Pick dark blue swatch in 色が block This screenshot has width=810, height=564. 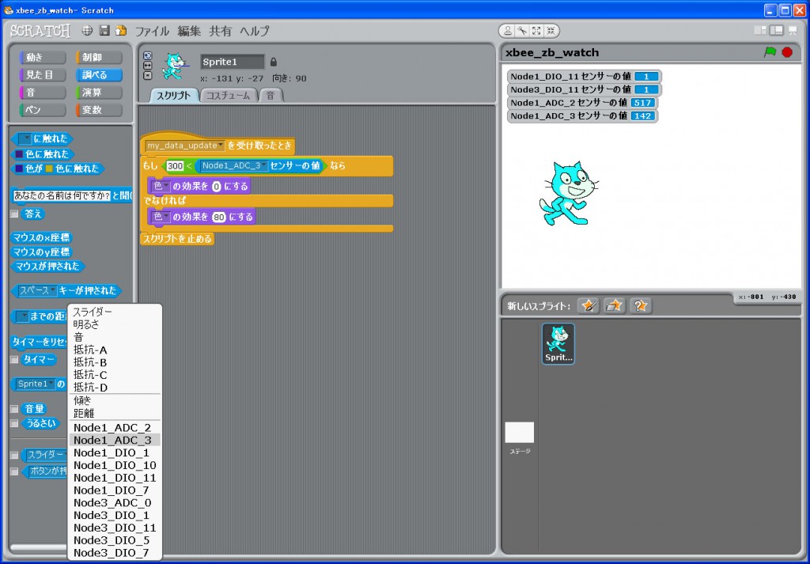19,168
